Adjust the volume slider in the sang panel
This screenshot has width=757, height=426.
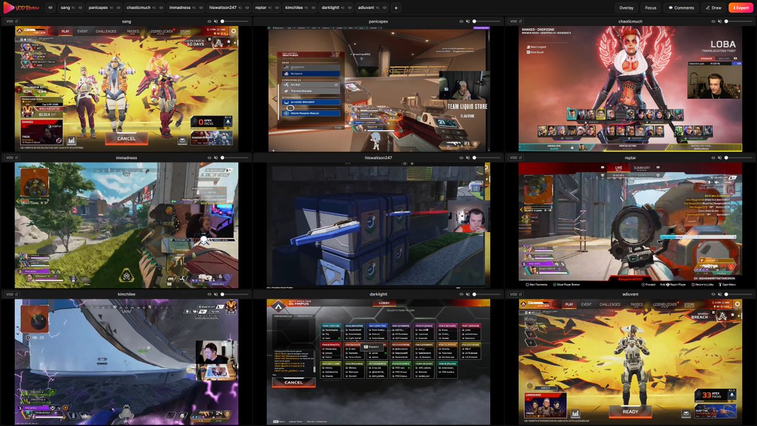pyautogui.click(x=234, y=21)
